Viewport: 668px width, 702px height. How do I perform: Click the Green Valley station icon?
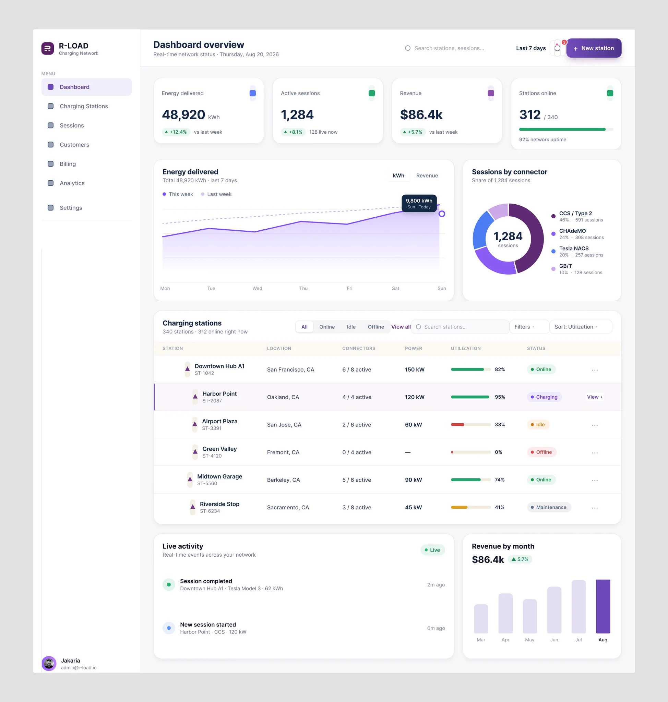195,452
